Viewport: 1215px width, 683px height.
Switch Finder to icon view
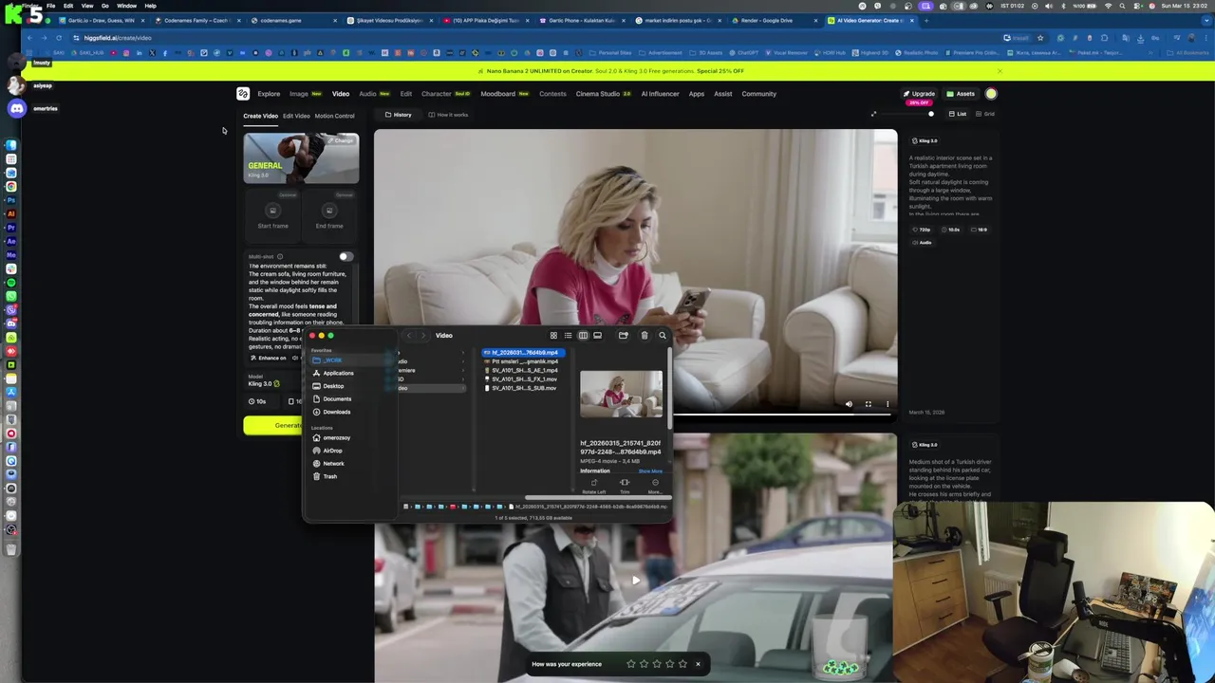click(553, 336)
